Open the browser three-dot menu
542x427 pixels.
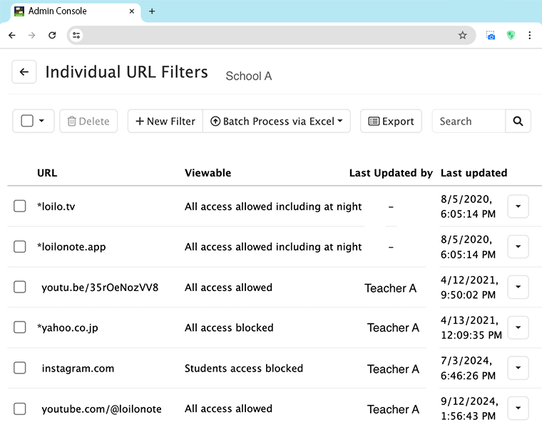(x=530, y=35)
